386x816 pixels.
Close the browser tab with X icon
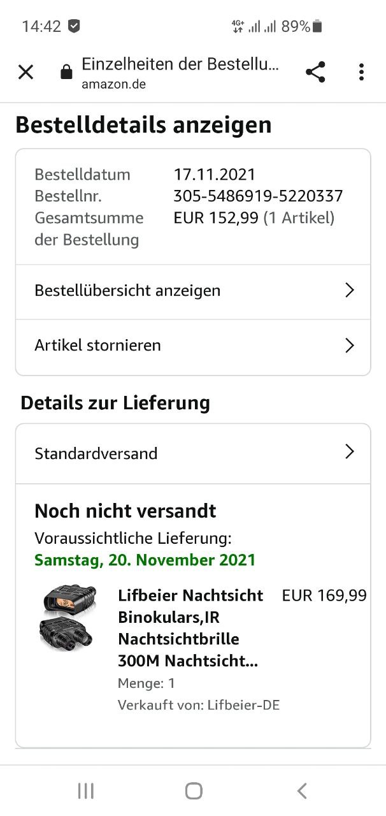(x=25, y=72)
